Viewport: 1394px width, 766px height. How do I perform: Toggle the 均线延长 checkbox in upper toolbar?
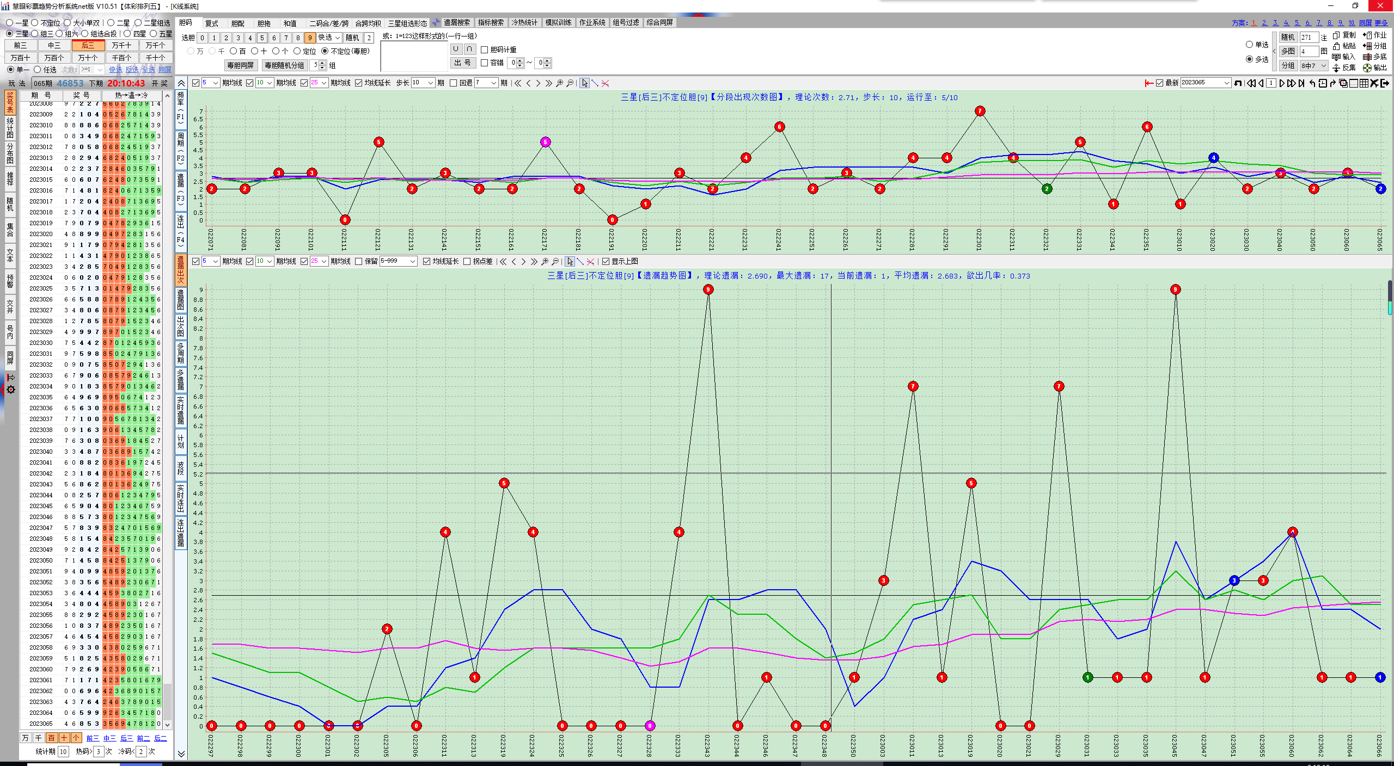358,83
